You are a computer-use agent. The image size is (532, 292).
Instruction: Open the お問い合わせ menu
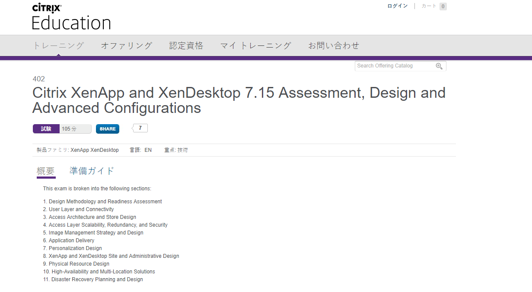[x=334, y=45]
